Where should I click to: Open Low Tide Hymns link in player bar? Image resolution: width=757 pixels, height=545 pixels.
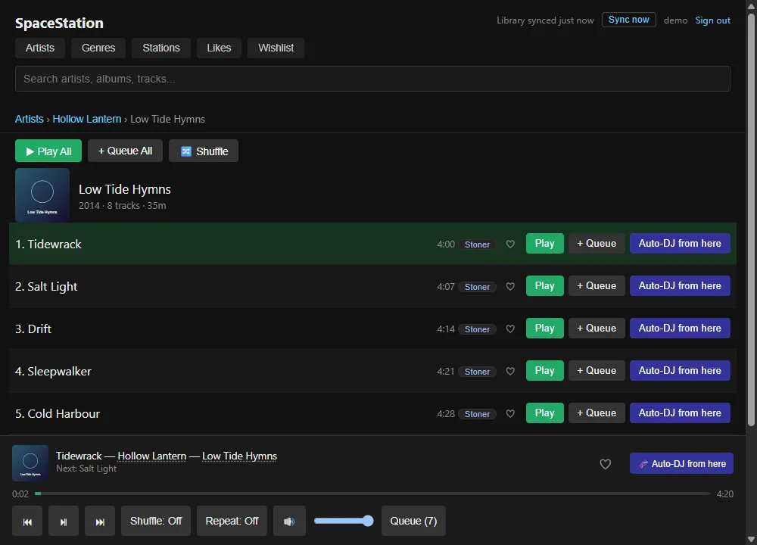(x=239, y=456)
